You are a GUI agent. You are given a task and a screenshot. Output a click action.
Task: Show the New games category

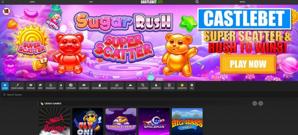40,86
